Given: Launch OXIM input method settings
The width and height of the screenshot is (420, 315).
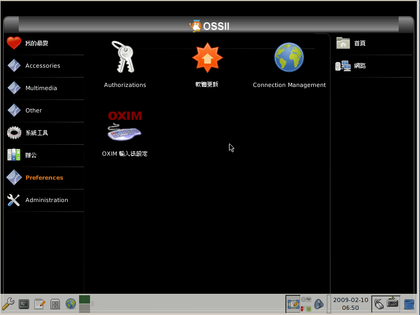Looking at the screenshot, I should click(x=124, y=127).
